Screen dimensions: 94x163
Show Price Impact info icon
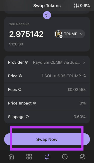[35, 103]
